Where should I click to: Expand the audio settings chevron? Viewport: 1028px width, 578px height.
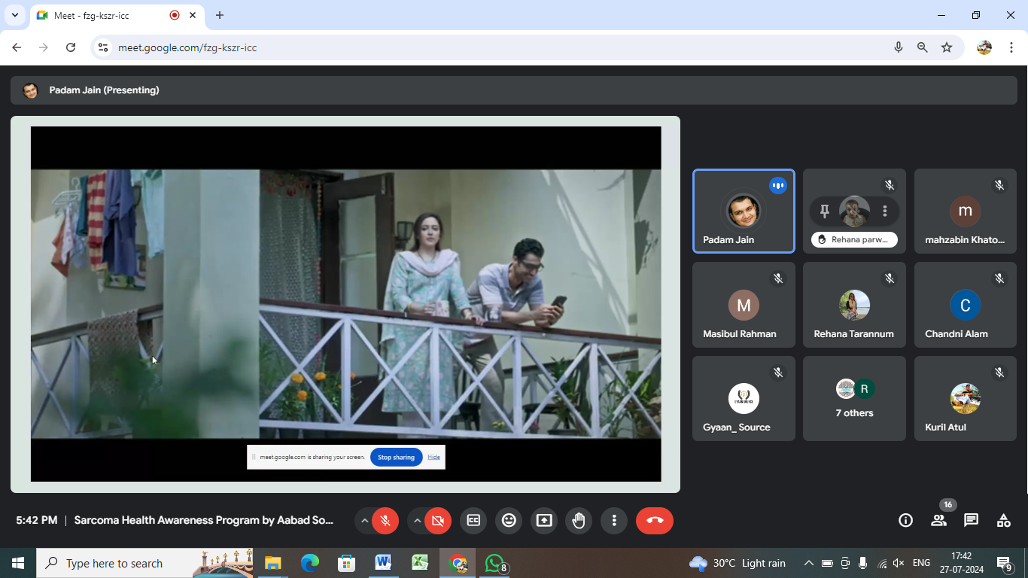tap(364, 520)
